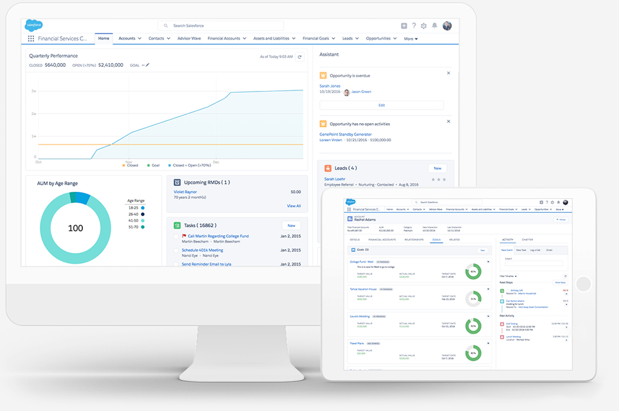
Task: Expand the Accounts tab dropdown arrow
Action: [x=140, y=38]
